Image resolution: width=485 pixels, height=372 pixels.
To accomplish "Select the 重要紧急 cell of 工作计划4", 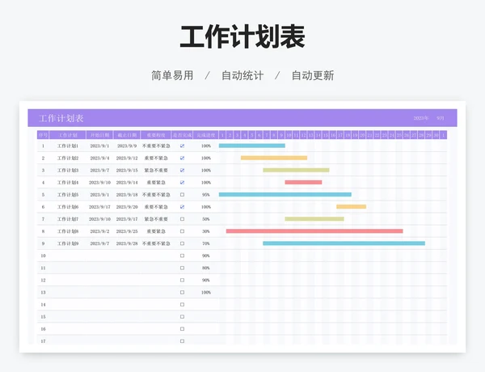I will click(156, 183).
